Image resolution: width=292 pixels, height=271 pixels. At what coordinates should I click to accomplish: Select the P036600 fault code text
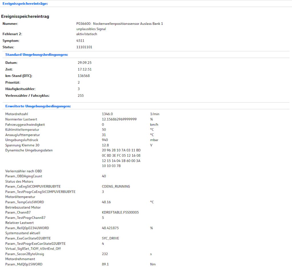(82, 24)
